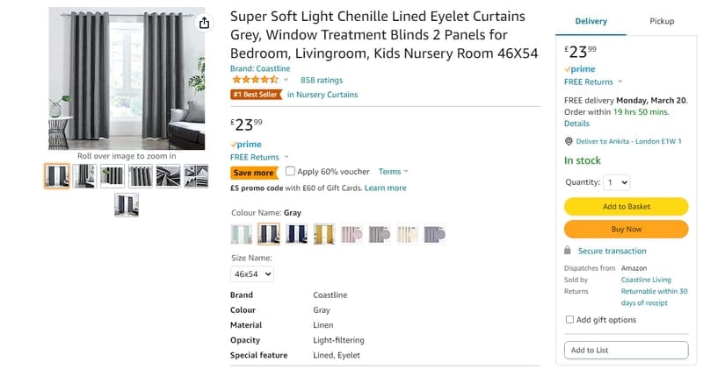Click the star rating icons

[255, 80]
